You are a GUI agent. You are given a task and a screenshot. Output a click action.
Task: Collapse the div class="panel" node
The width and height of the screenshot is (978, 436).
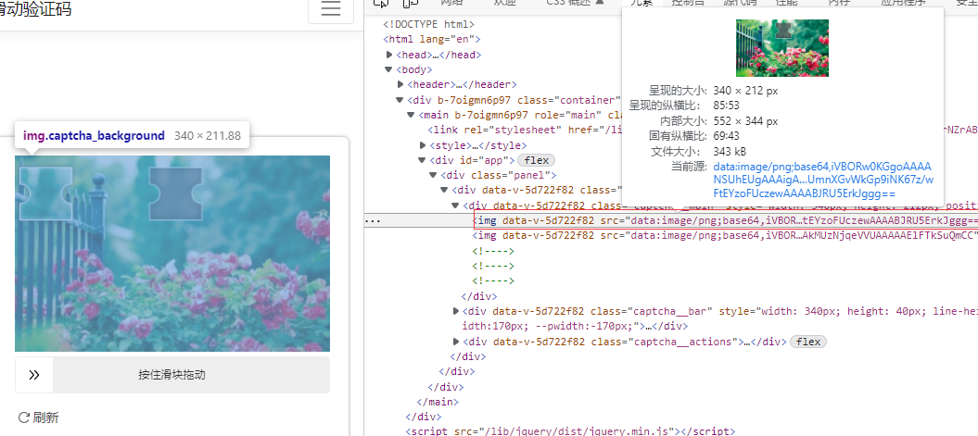coord(434,176)
